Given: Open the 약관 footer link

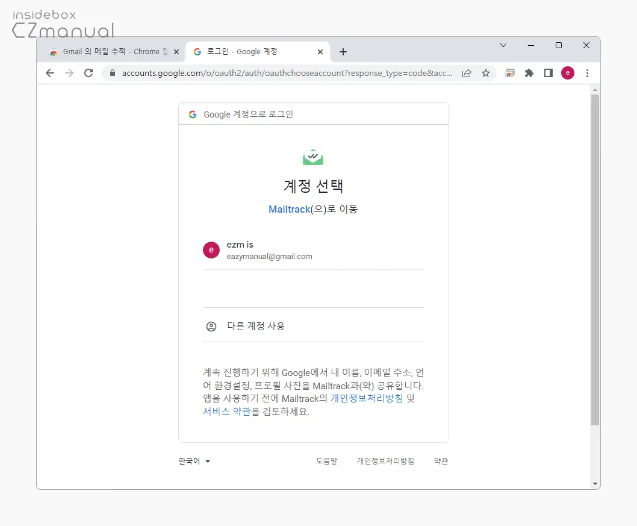Looking at the screenshot, I should tap(441, 461).
